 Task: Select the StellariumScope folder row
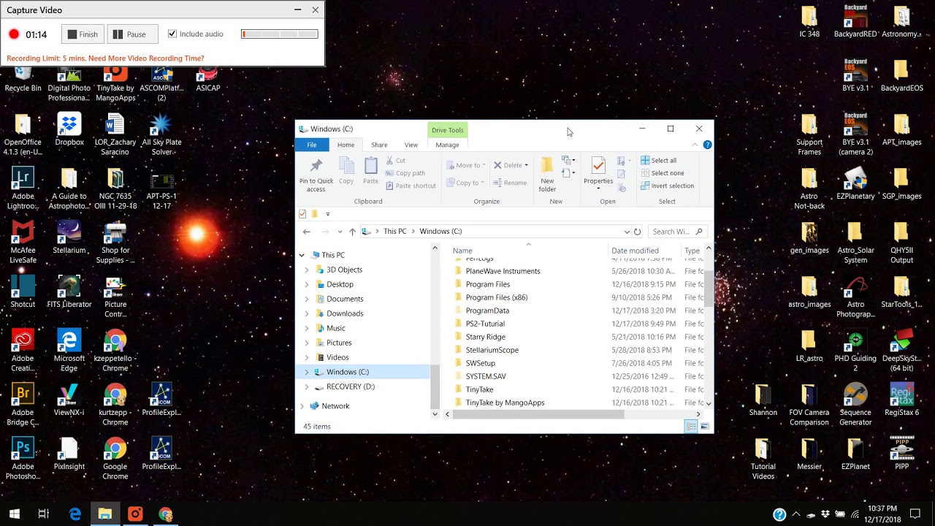(492, 350)
